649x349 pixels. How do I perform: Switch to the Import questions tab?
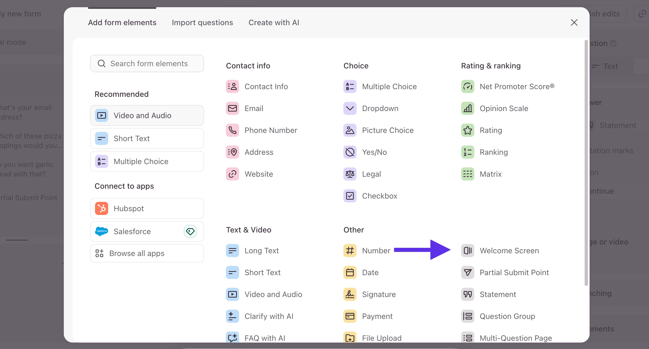tap(202, 22)
